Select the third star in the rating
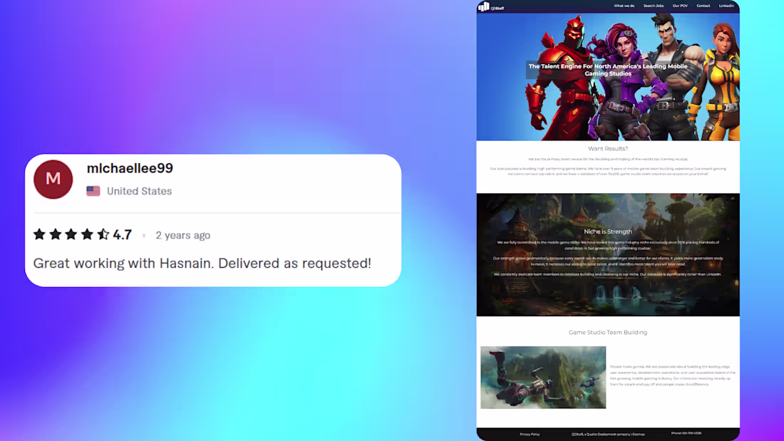 (71, 234)
